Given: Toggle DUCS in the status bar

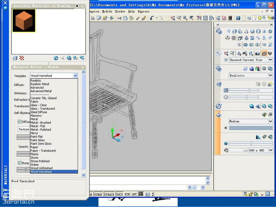Looking at the screenshot, I should pyautogui.click(x=119, y=194).
